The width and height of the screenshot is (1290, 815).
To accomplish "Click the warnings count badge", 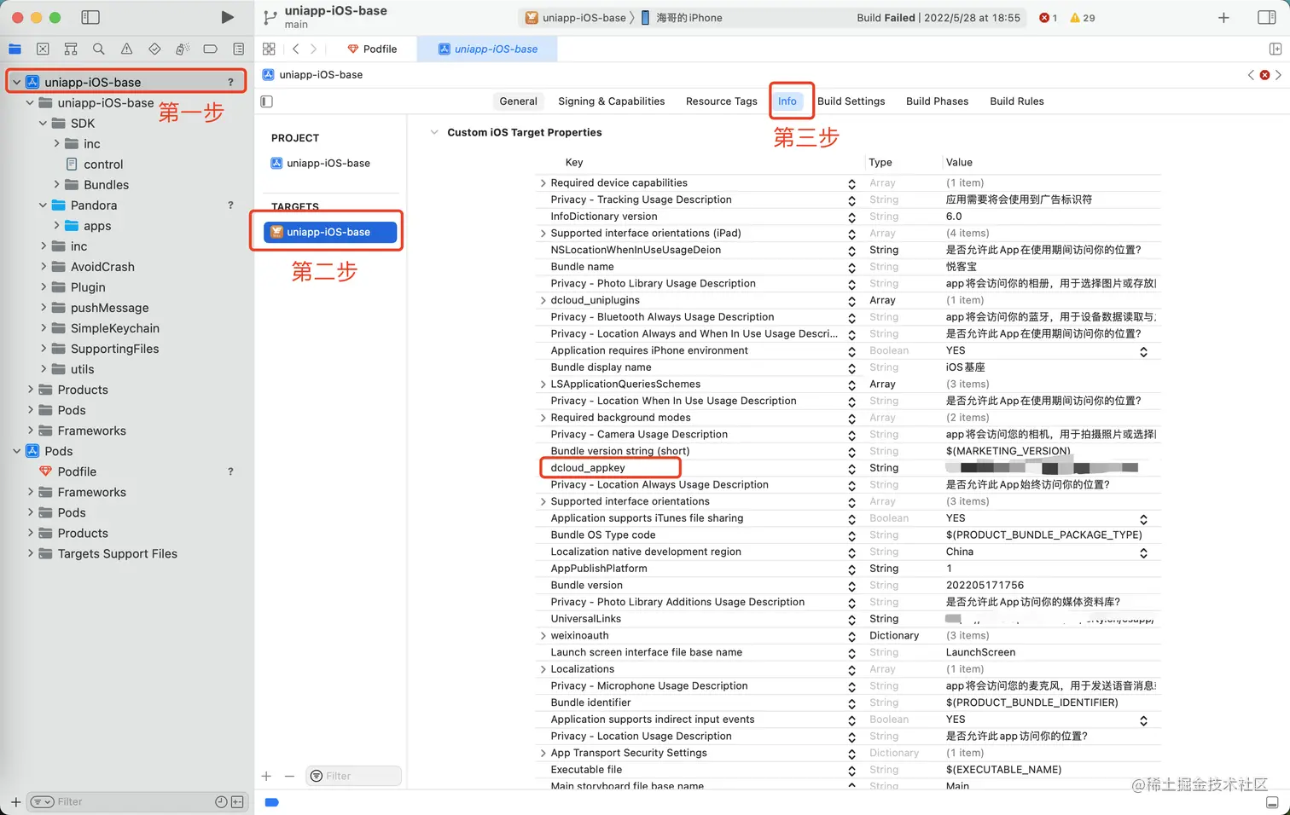I will [1077, 17].
